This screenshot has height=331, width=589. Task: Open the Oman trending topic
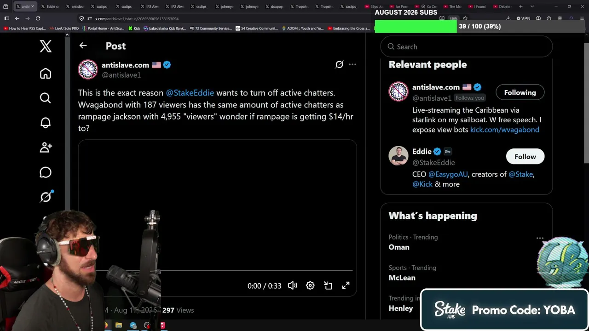click(x=399, y=247)
